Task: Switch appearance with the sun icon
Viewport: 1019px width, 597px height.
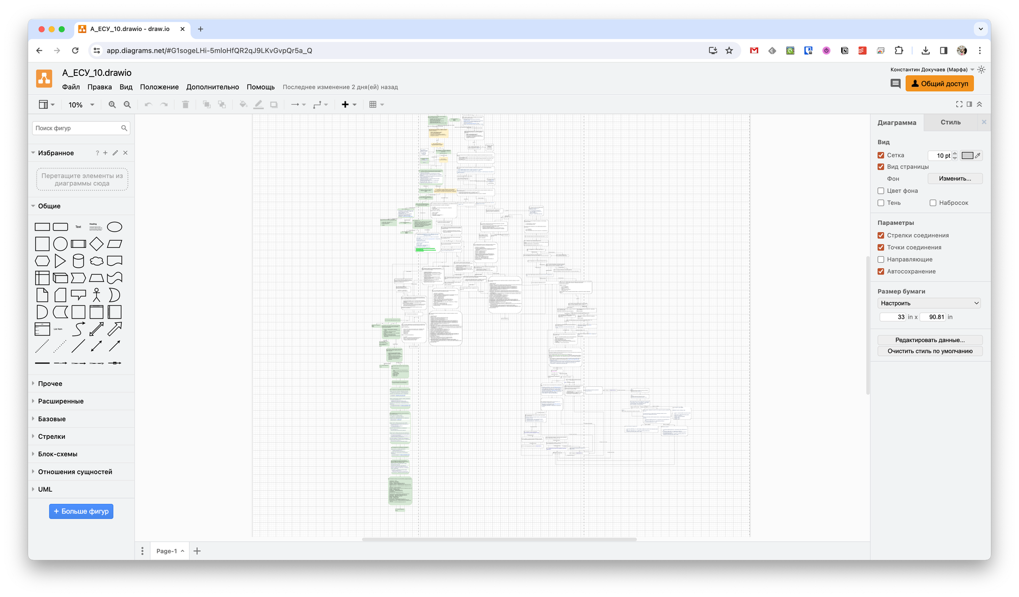Action: (981, 70)
